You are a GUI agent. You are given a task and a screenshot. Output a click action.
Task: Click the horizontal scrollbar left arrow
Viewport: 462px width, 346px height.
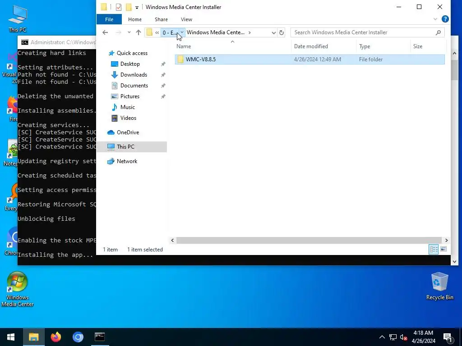[x=173, y=241]
